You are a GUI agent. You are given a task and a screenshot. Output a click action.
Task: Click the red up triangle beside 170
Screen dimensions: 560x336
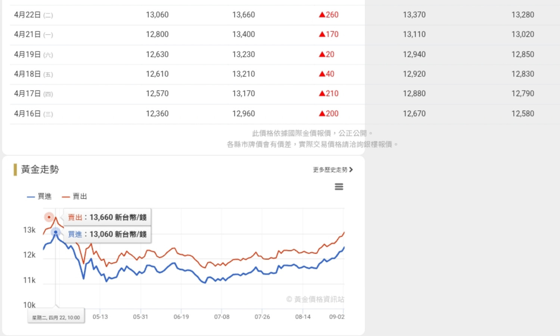(322, 34)
